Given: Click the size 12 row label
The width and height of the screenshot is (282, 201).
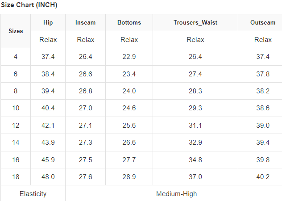Looking at the screenshot, I should coord(16,126).
